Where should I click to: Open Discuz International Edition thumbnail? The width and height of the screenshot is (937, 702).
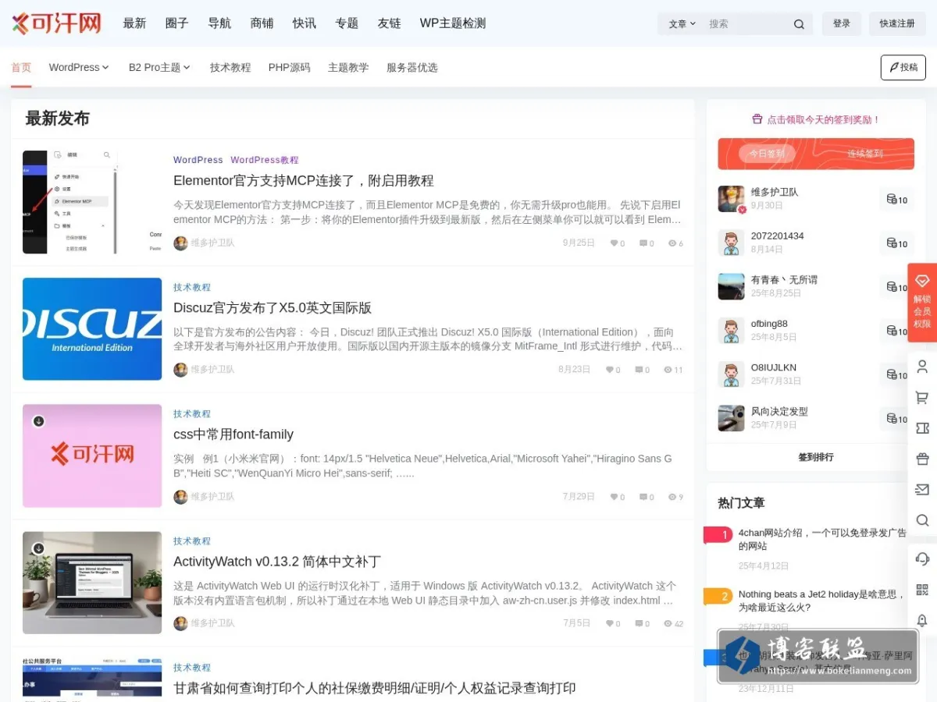click(x=92, y=329)
